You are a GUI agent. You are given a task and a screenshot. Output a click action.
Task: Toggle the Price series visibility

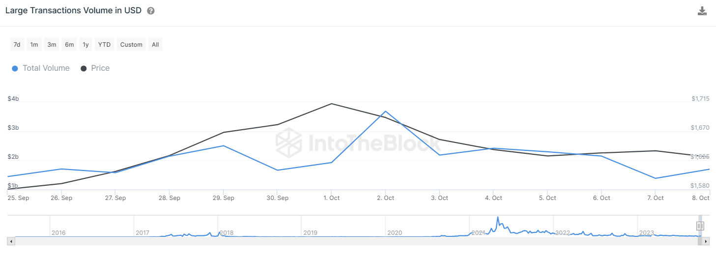pos(95,68)
